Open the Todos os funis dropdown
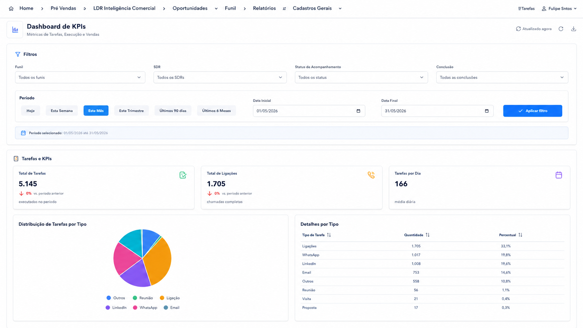The image size is (583, 328). (x=80, y=77)
